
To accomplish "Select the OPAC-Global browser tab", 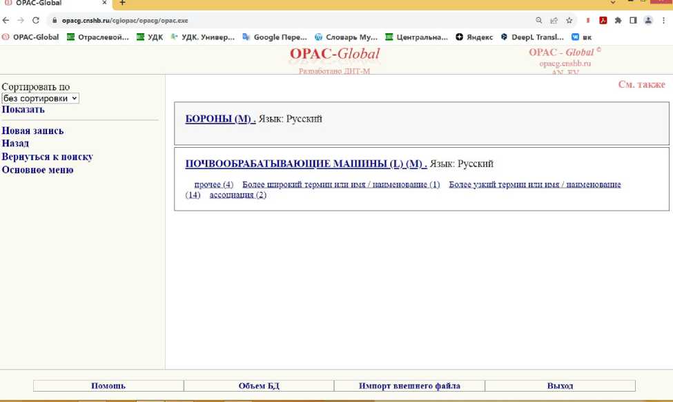I will pyautogui.click(x=56, y=3).
